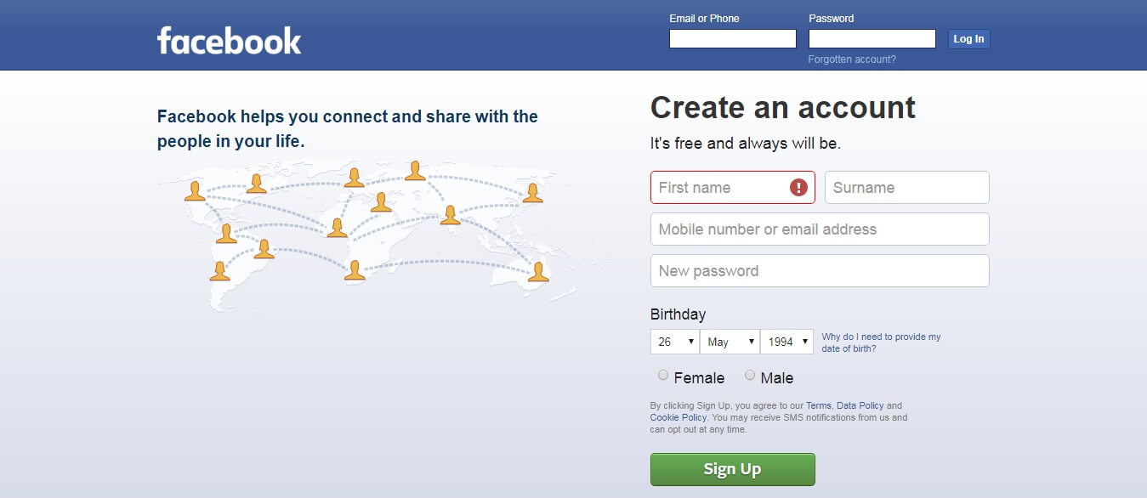Open the Cookie Policy link
The height and width of the screenshot is (498, 1147).
point(678,418)
